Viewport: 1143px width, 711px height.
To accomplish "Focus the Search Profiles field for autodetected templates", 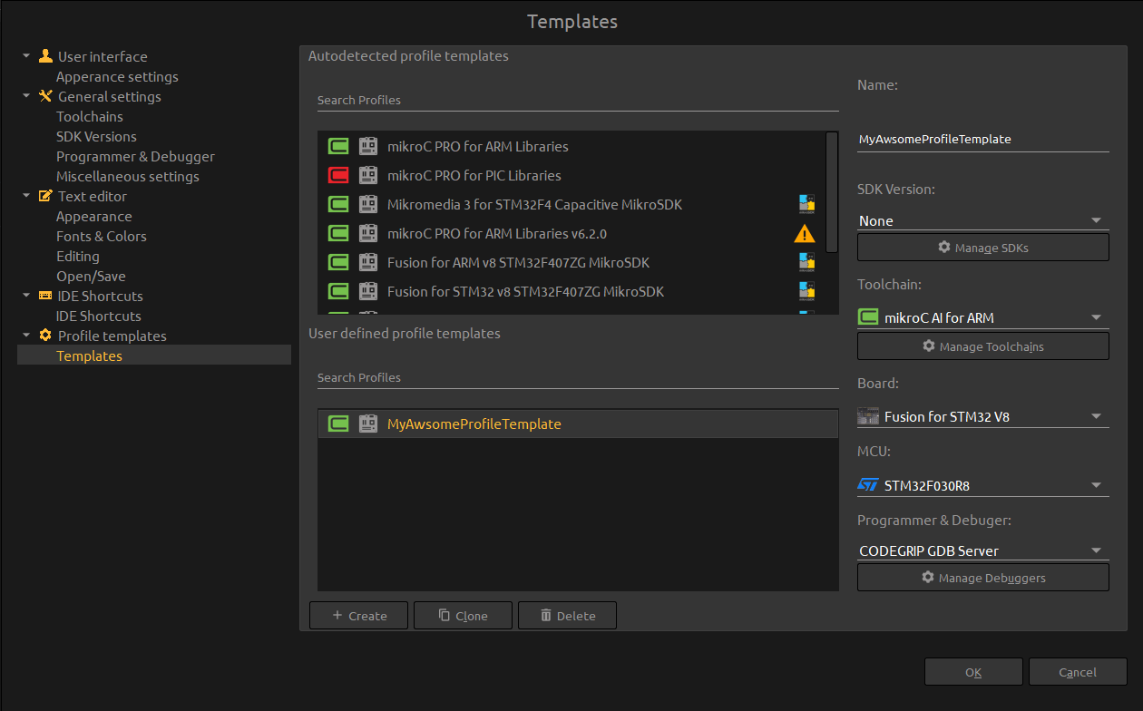I will pos(578,100).
